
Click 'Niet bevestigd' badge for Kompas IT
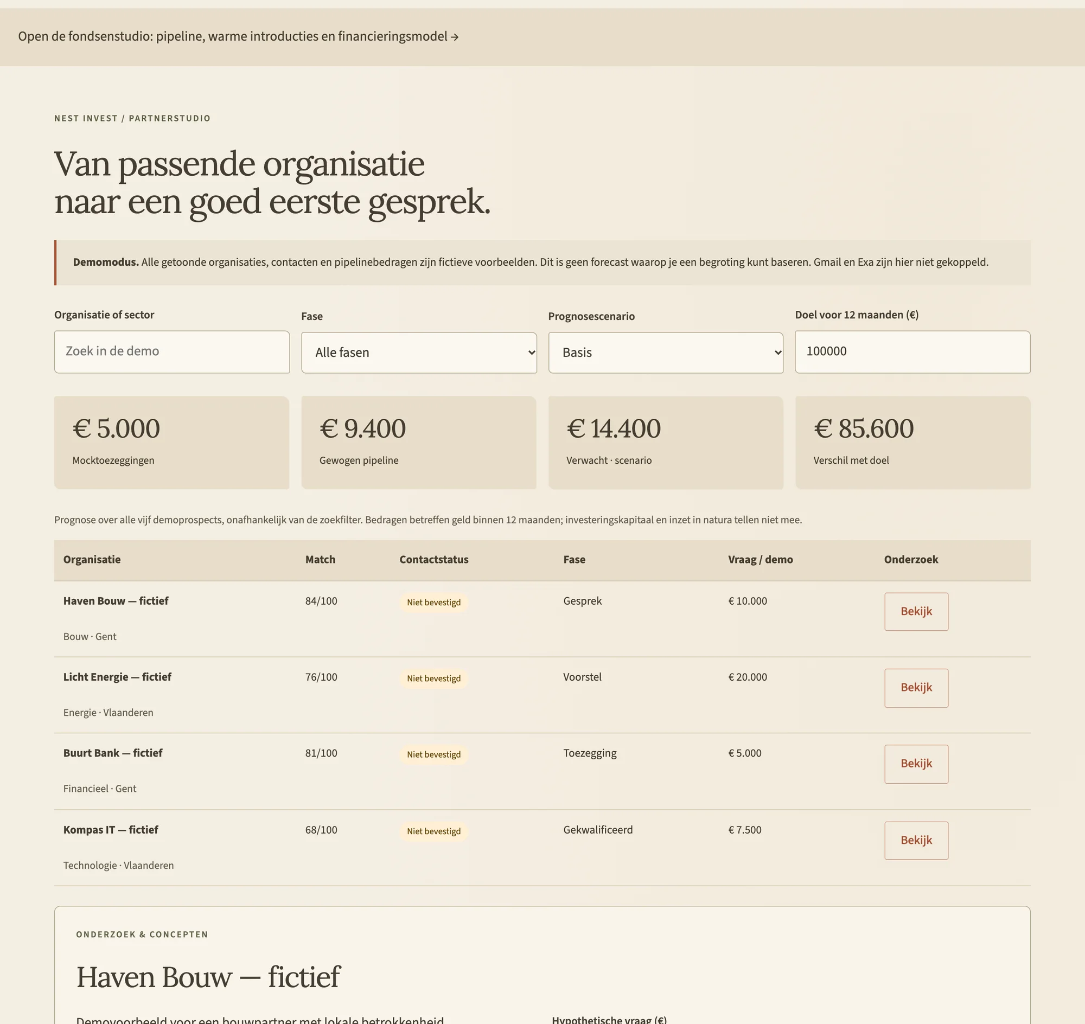coord(434,831)
